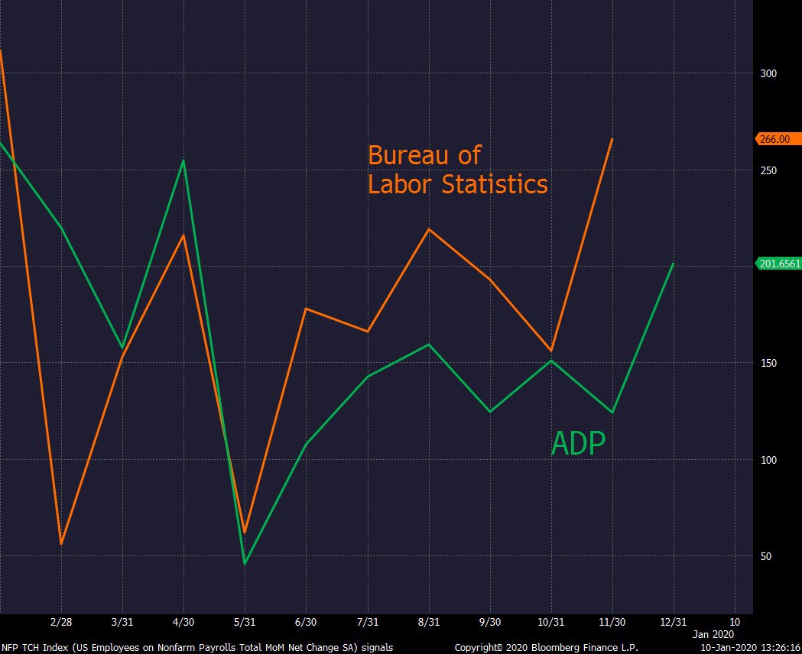
Task: Click the 4/30 date axis label
Action: pos(183,622)
